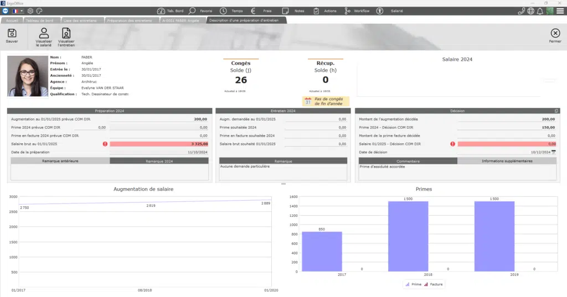Viewport: 567px width, 297px height.
Task: Click the Fermer close circle icon
Action: [x=555, y=33]
